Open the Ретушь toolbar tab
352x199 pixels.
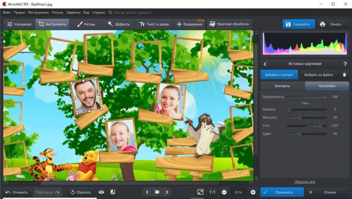pyautogui.click(x=86, y=24)
